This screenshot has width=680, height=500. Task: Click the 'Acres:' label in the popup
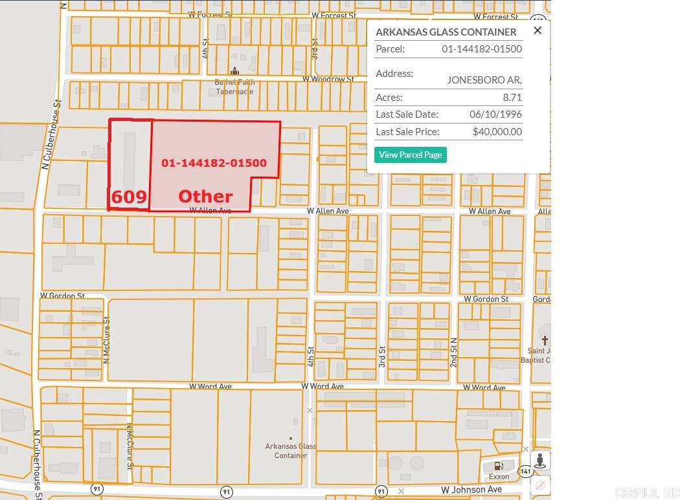[x=389, y=98]
